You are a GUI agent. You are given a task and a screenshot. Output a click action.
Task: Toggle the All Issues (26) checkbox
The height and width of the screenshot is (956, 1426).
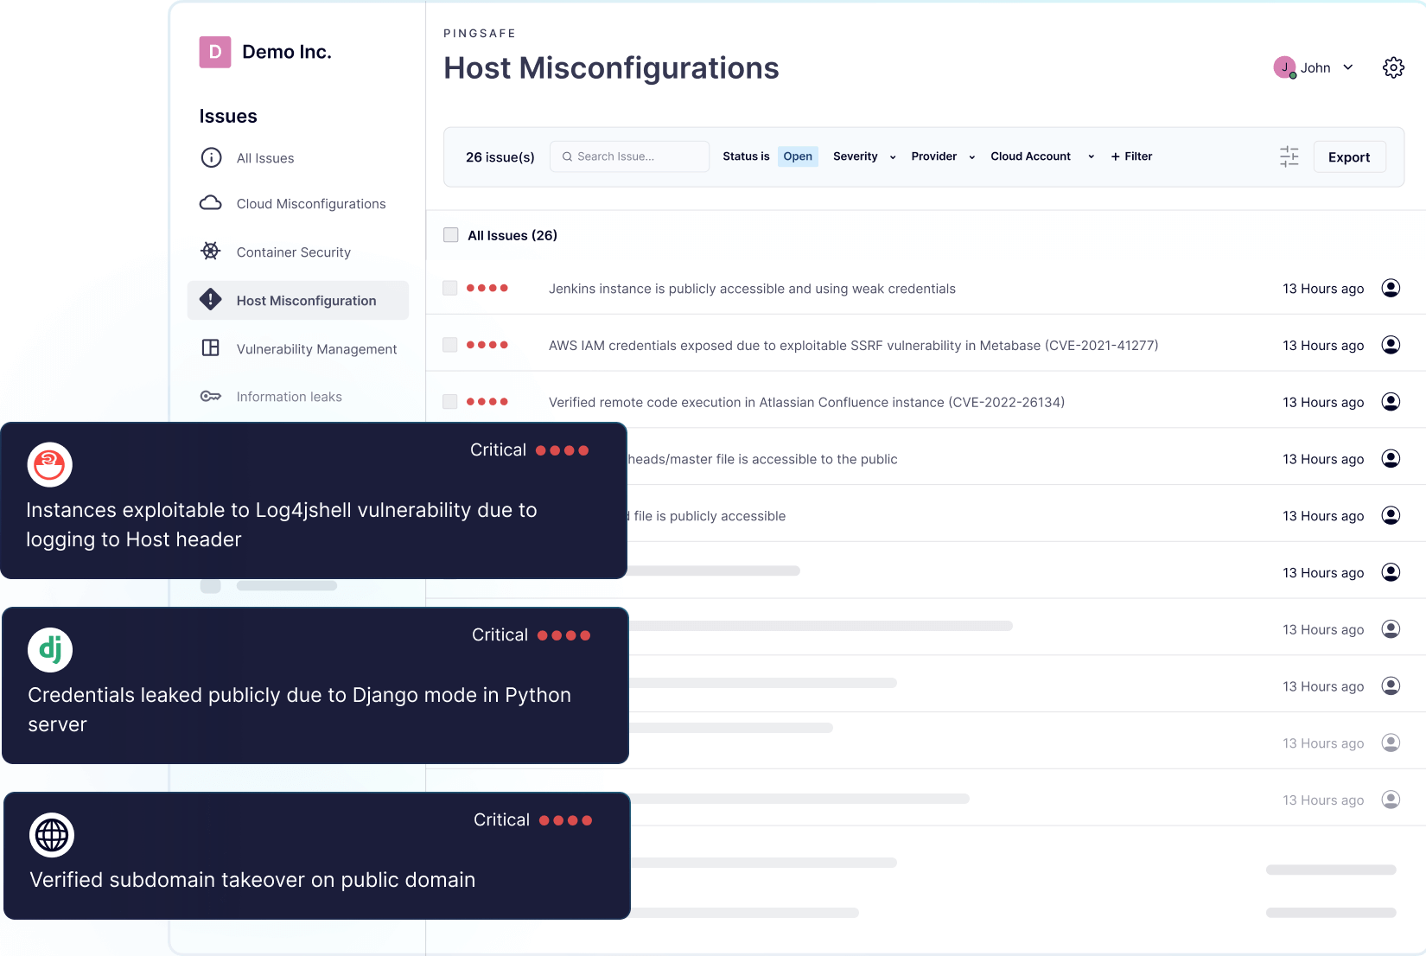point(451,235)
